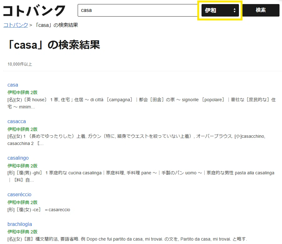Select 伊和中辞典 2版 label under caseréccio
Image resolution: width=282 pixels, height=244 pixels.
(x=22, y=202)
